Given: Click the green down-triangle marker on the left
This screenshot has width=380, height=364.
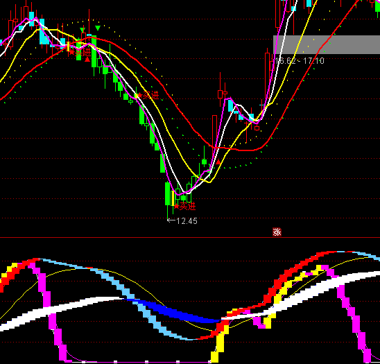Looking at the screenshot, I should (83, 30).
